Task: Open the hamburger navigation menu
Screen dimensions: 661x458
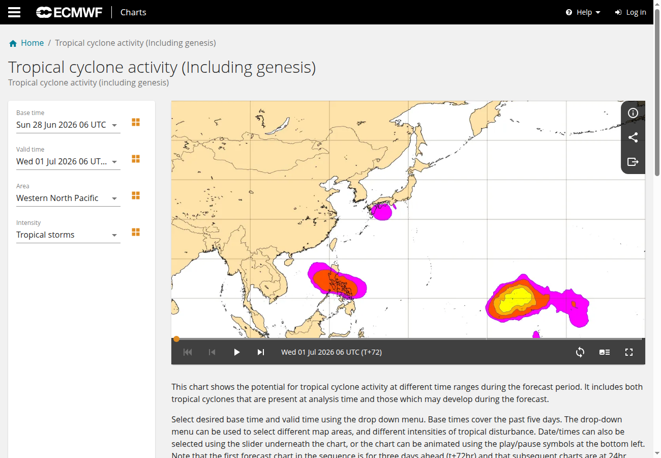Action: (x=14, y=12)
